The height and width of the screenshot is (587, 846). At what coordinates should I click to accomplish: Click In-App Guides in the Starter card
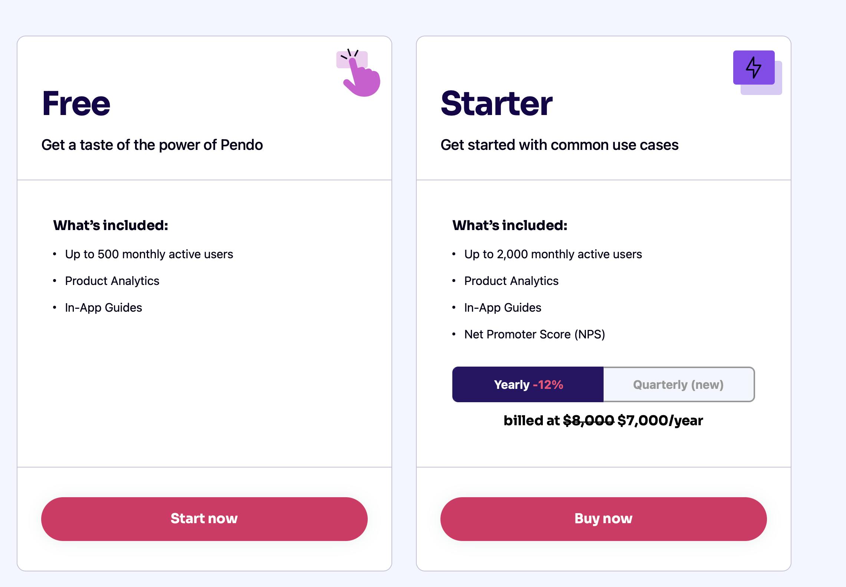click(503, 308)
